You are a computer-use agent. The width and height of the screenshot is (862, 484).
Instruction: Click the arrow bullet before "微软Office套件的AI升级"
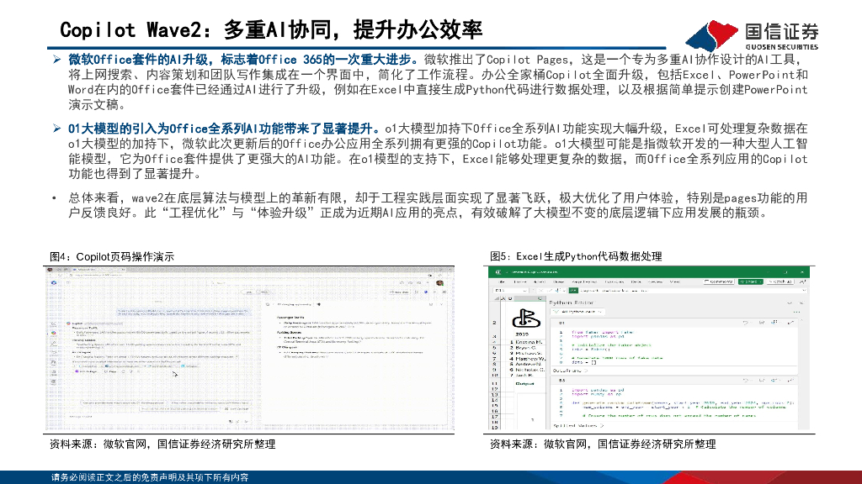[56, 60]
